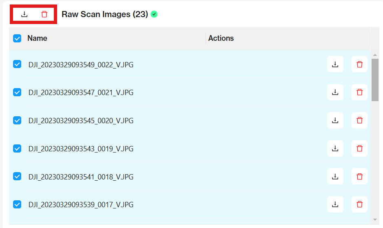Screen dimensions: 383x228
Task: Click the Name column header
Action: [37, 38]
